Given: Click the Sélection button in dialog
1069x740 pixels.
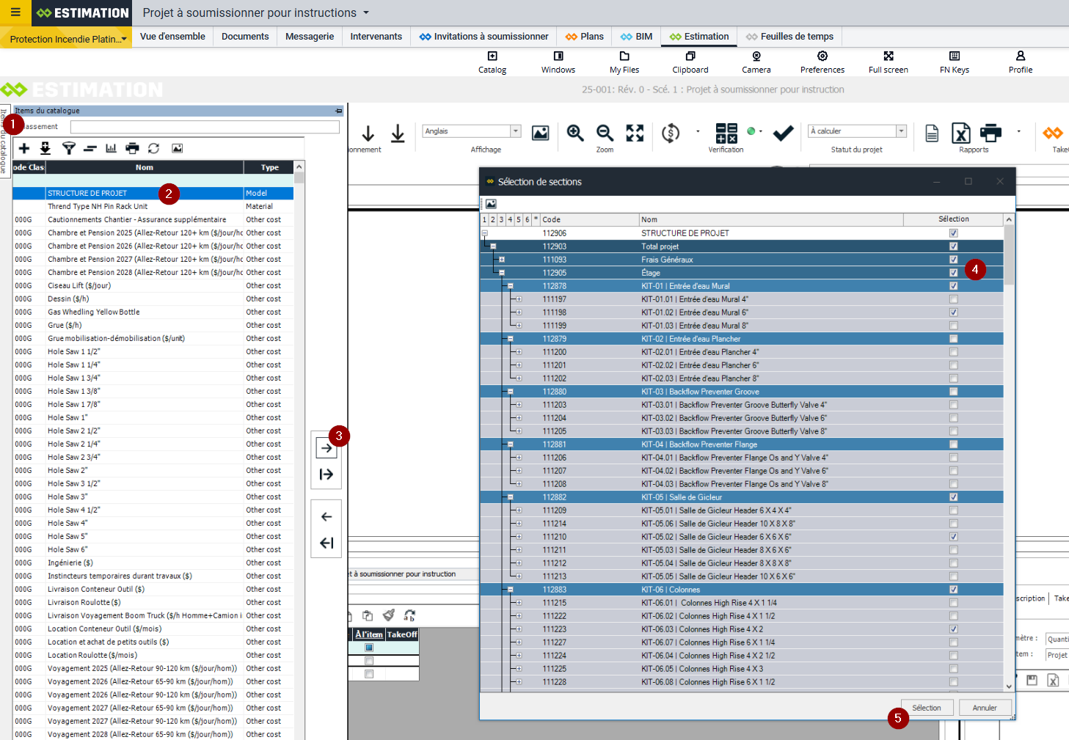Looking at the screenshot, I should (x=926, y=708).
